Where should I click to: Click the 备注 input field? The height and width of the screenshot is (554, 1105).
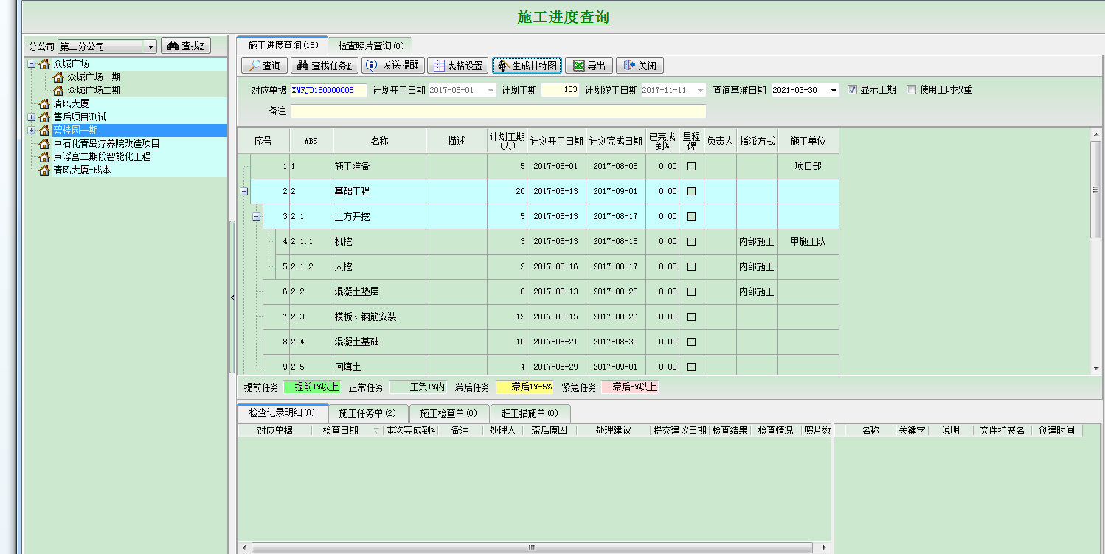pyautogui.click(x=498, y=111)
